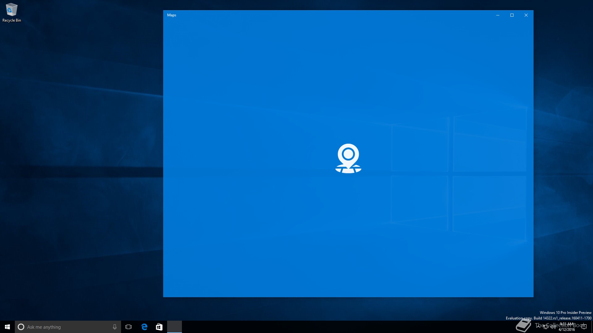
Task: Close the Maps window
Action: click(526, 15)
